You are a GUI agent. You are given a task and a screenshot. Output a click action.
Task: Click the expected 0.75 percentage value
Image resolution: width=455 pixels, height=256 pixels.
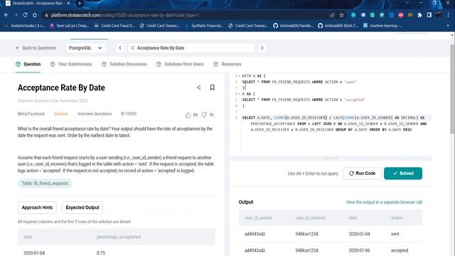point(101,253)
